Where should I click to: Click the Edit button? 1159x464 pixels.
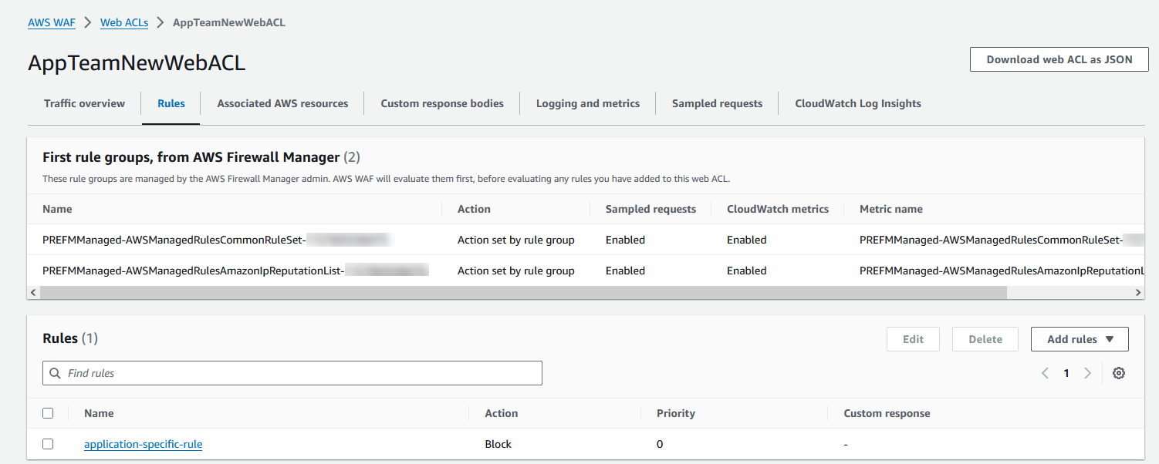click(x=913, y=338)
